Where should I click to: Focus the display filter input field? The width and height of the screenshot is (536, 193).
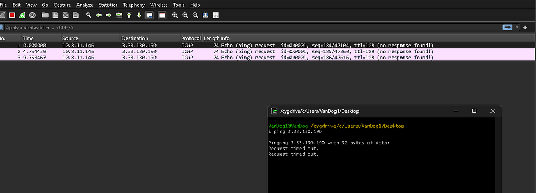[253, 27]
